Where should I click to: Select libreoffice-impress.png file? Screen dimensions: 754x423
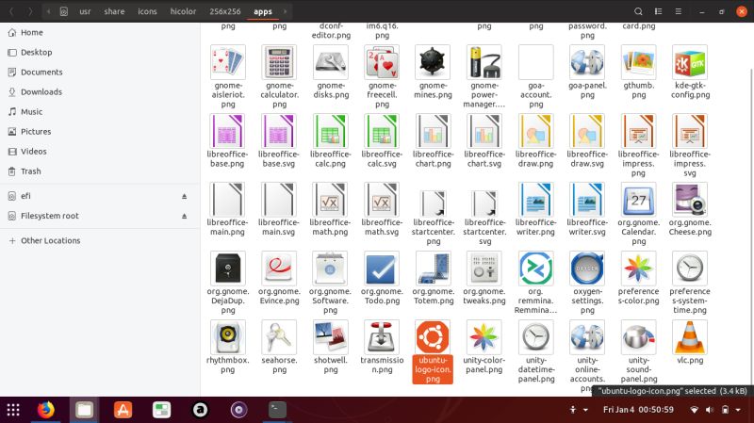pyautogui.click(x=639, y=131)
